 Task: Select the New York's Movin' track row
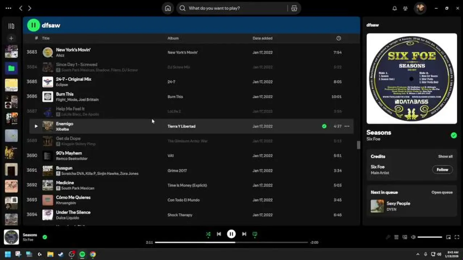point(191,52)
